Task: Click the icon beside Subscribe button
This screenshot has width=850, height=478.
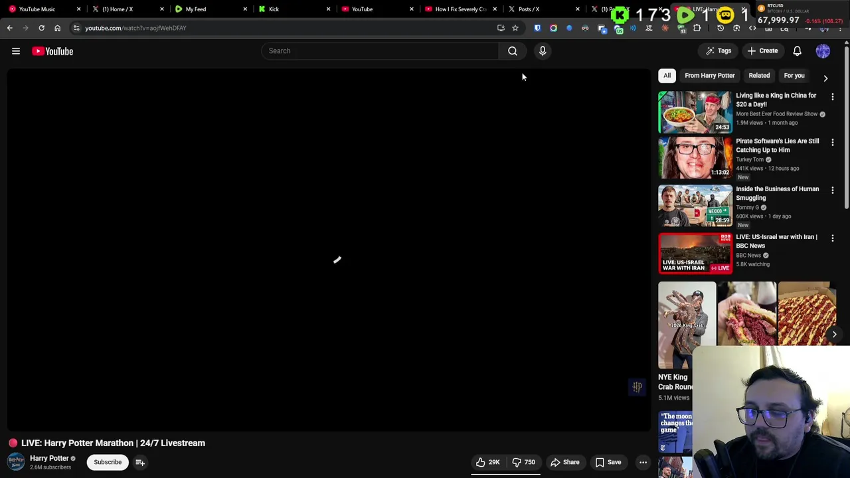Action: [x=140, y=462]
